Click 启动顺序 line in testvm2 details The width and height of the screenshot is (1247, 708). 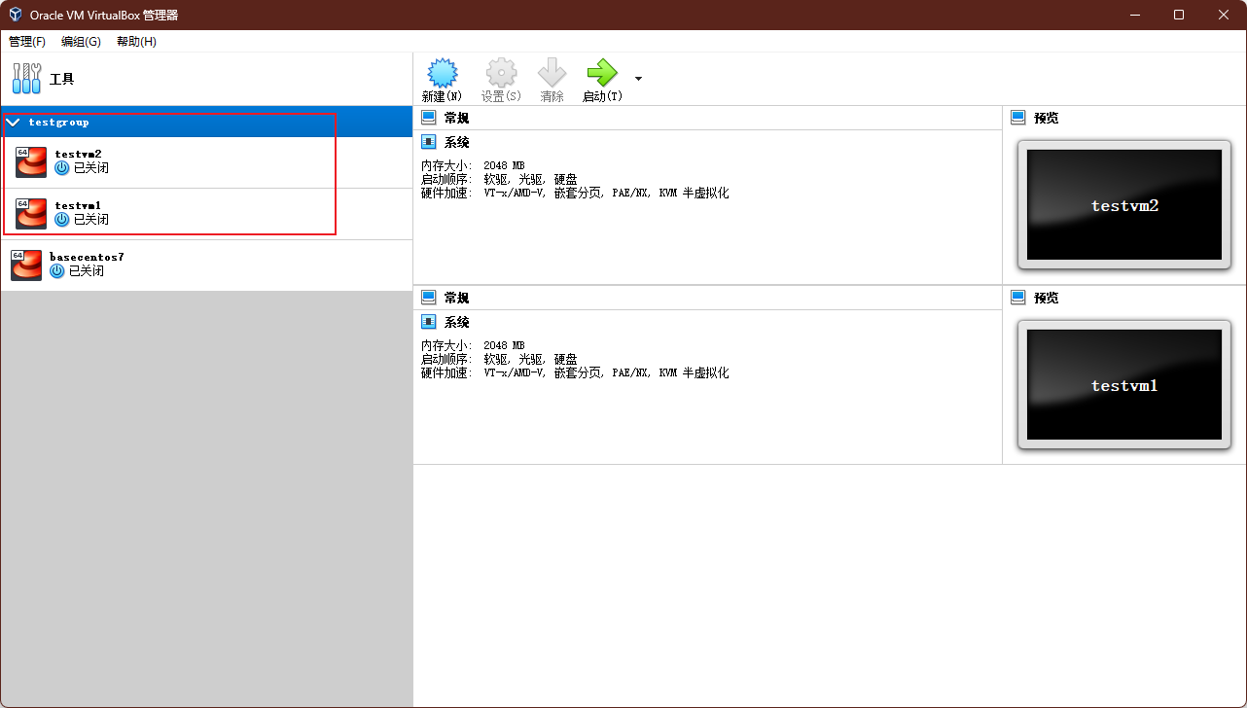coord(499,179)
